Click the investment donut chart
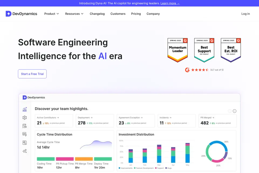Viewport: 259px width, 173px height. 217,151
